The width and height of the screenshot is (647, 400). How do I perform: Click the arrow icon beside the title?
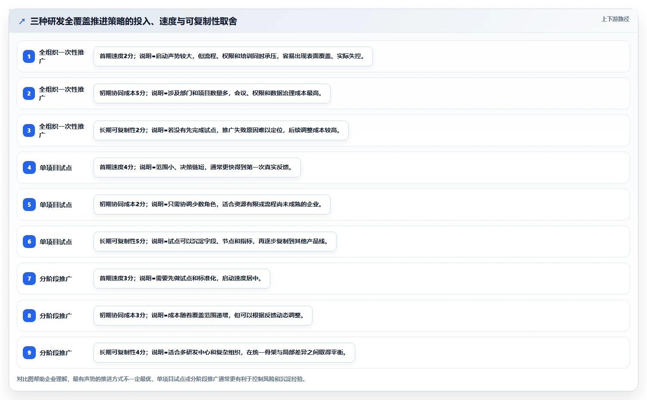(22, 21)
